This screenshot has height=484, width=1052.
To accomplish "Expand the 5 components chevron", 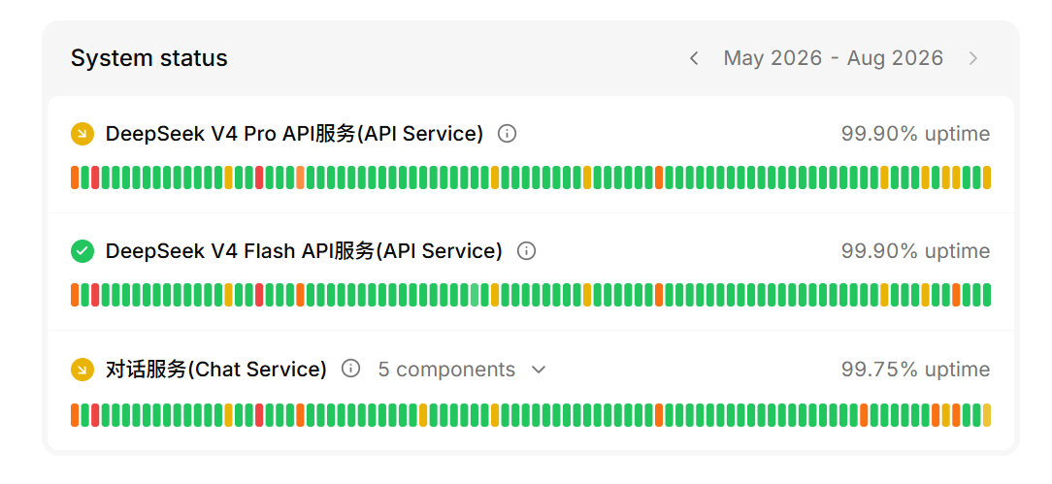I will point(538,370).
